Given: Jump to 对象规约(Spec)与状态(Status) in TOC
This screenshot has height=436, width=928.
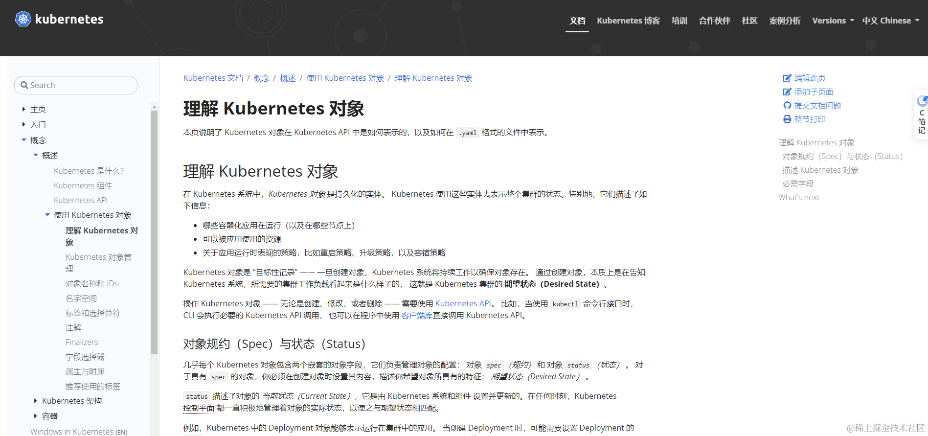Looking at the screenshot, I should [x=842, y=156].
